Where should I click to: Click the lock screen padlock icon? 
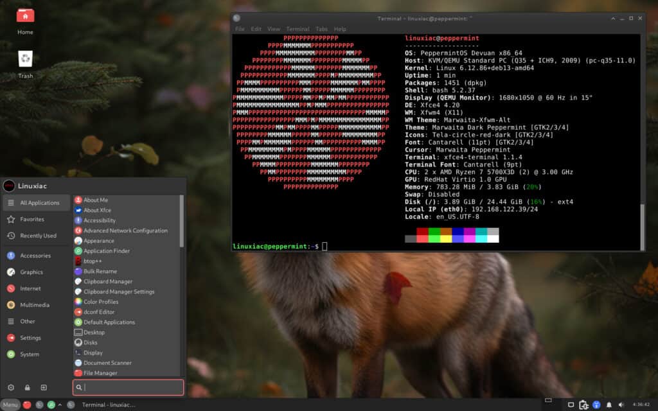[27, 387]
